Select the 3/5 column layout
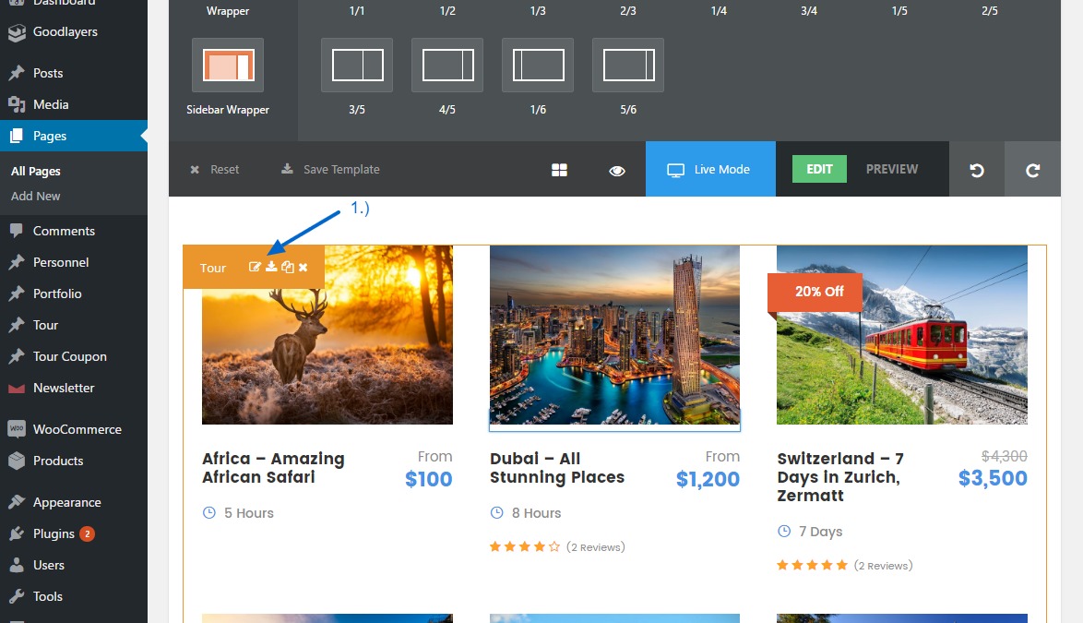The width and height of the screenshot is (1083, 623). click(357, 66)
